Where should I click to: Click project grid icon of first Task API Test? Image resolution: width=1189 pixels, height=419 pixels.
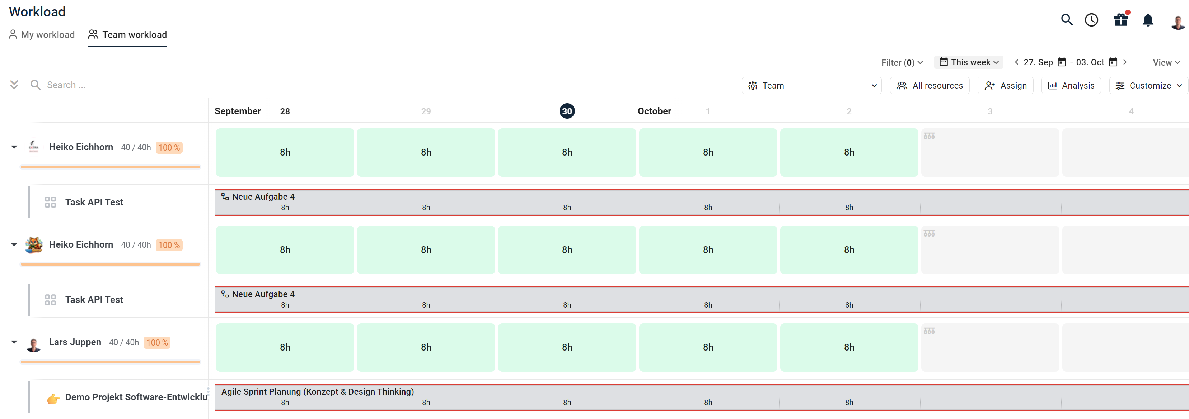tap(50, 202)
